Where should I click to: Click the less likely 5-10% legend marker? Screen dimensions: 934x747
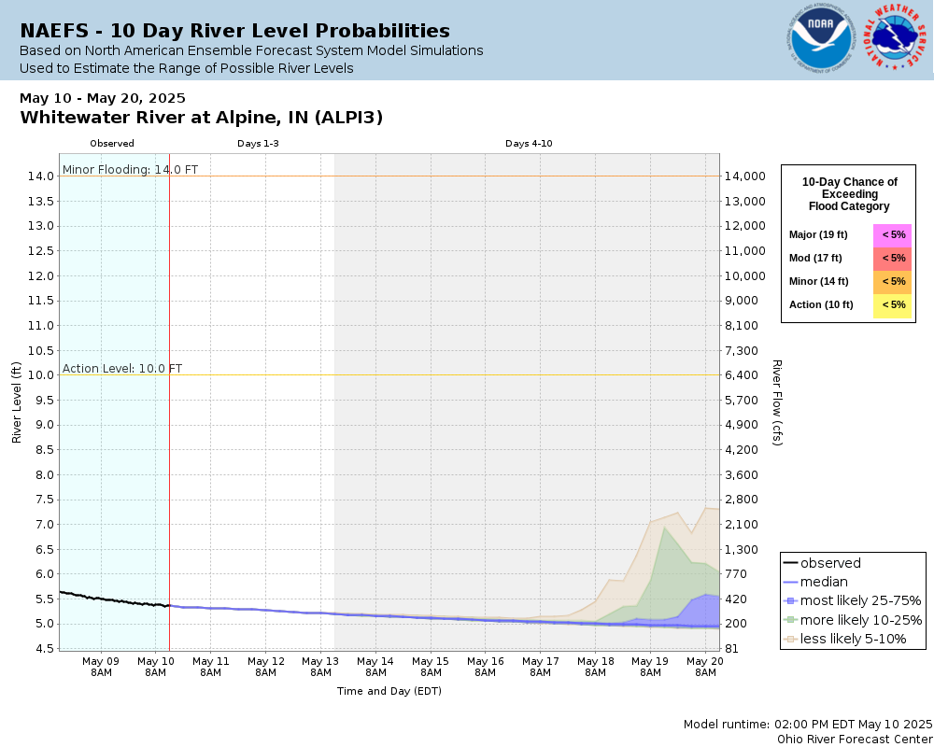(x=790, y=639)
